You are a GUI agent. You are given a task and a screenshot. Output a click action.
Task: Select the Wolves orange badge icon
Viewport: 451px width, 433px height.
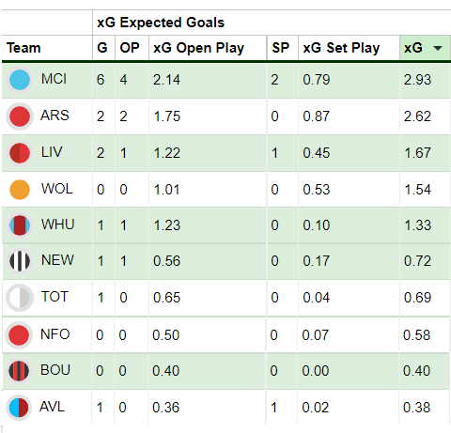pos(20,190)
